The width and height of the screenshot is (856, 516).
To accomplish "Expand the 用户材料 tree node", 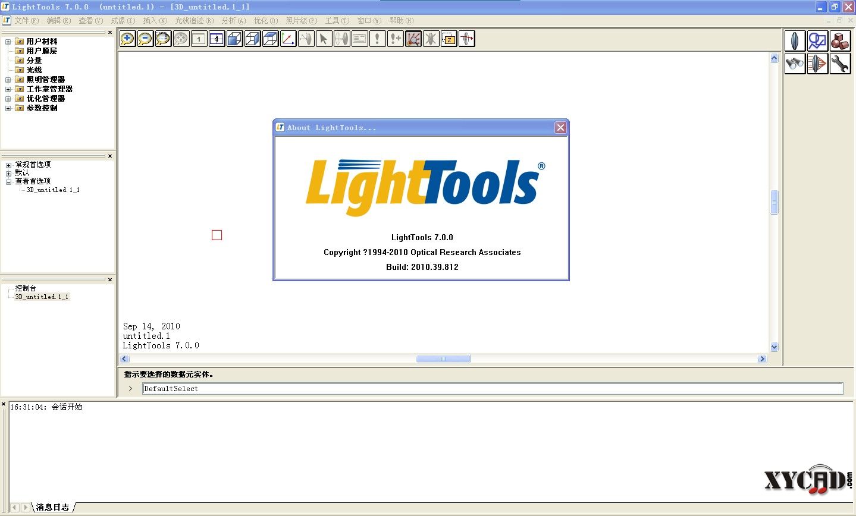I will [8, 42].
